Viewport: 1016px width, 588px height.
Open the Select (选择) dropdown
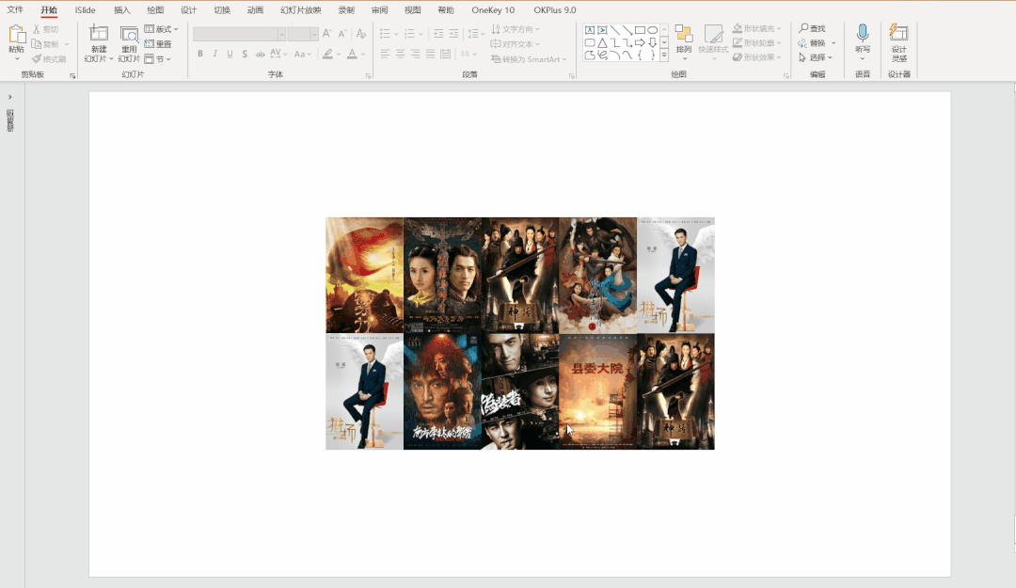point(815,57)
